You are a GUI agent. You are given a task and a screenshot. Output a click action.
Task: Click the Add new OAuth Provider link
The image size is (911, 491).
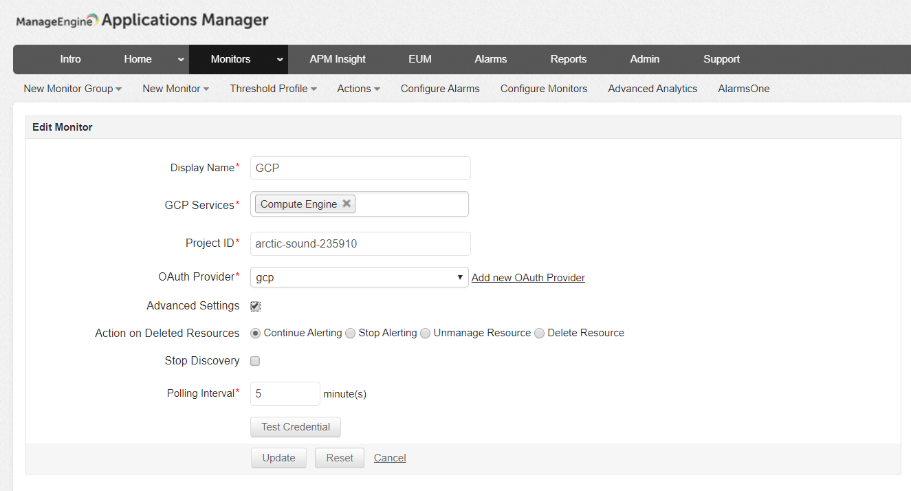pyautogui.click(x=528, y=278)
